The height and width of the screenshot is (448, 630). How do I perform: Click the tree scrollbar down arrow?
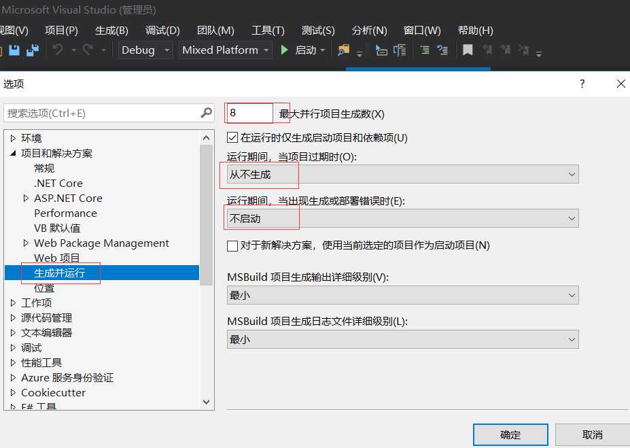[x=207, y=401]
